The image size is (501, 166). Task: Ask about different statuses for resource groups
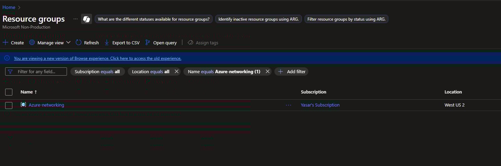(154, 19)
